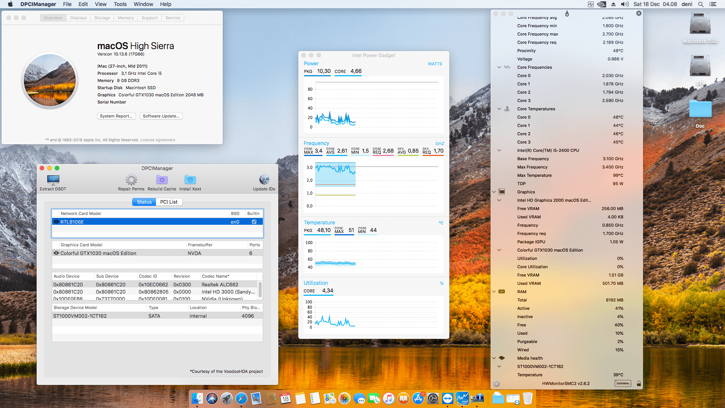Open iBooks from the Dock
The image size is (725, 408).
[x=403, y=398]
